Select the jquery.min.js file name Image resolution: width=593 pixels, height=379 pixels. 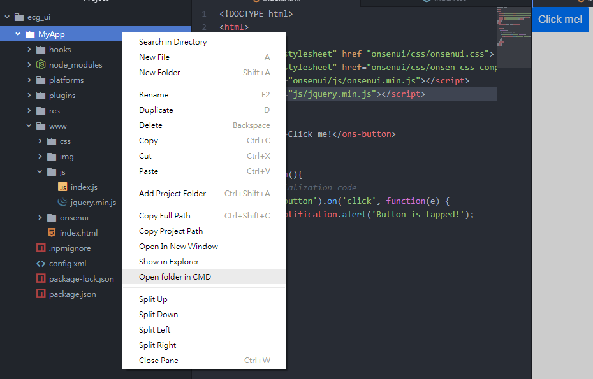pyautogui.click(x=93, y=203)
